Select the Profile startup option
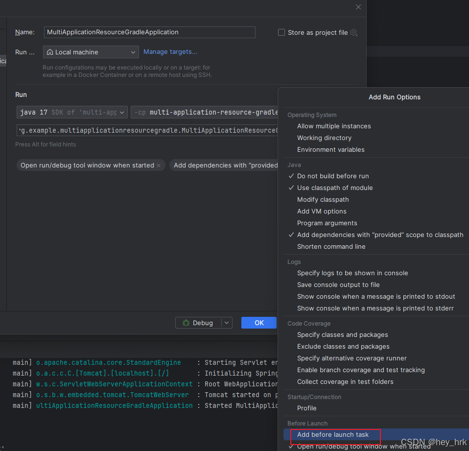 306,408
